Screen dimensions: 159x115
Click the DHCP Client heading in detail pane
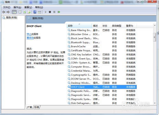tap(34, 26)
